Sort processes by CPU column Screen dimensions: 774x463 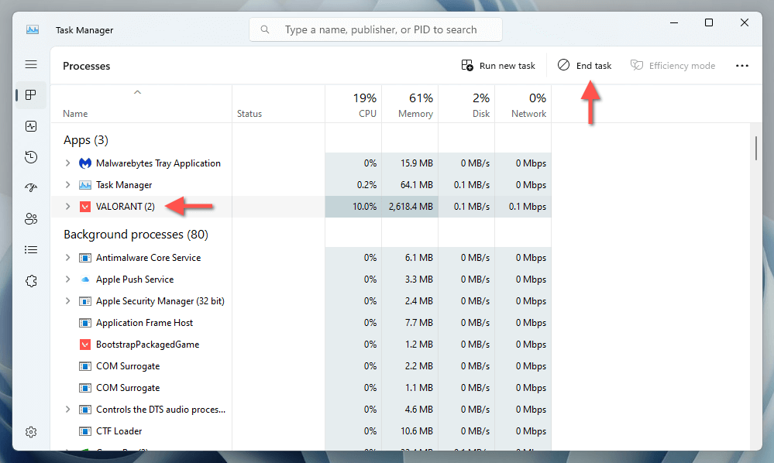(364, 105)
